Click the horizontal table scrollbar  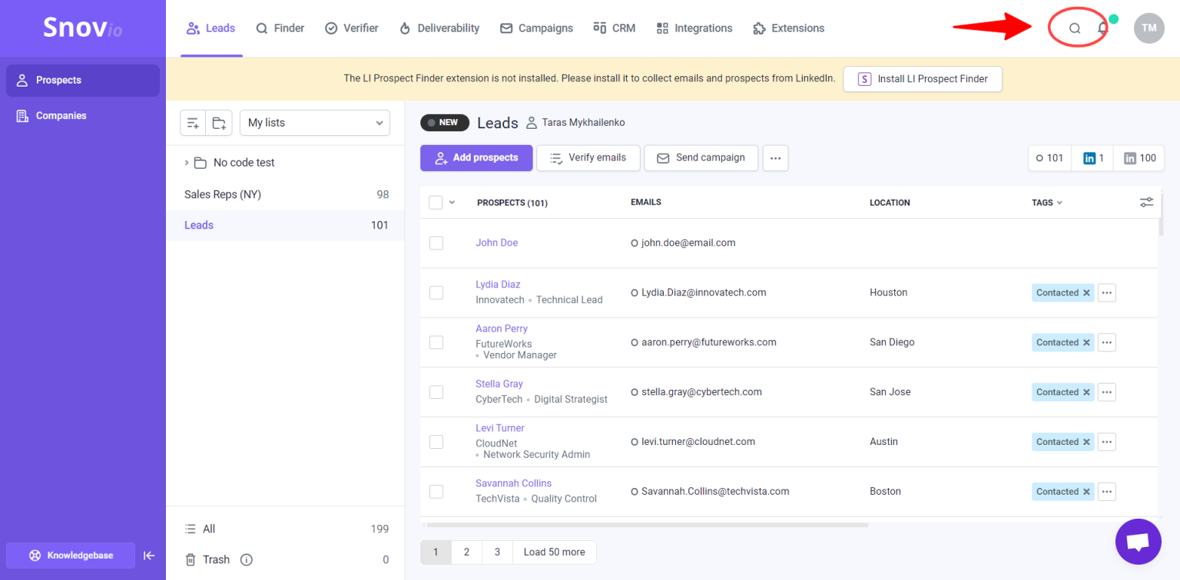coord(647,526)
